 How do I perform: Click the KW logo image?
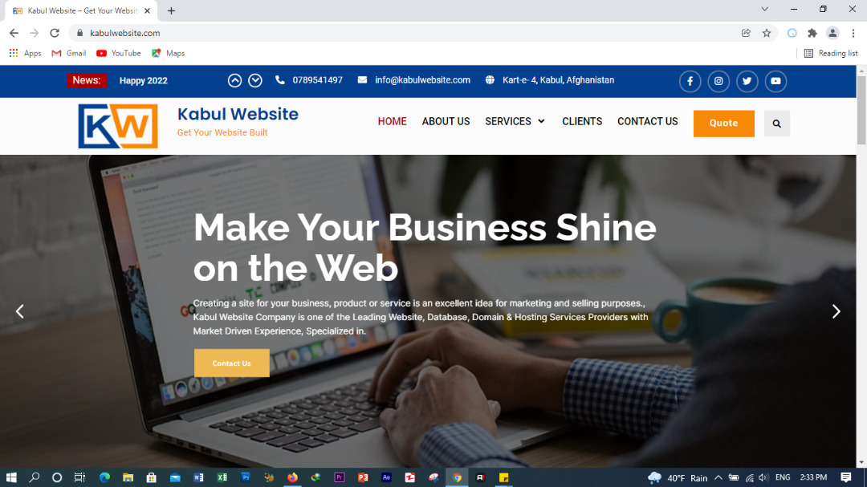118,126
